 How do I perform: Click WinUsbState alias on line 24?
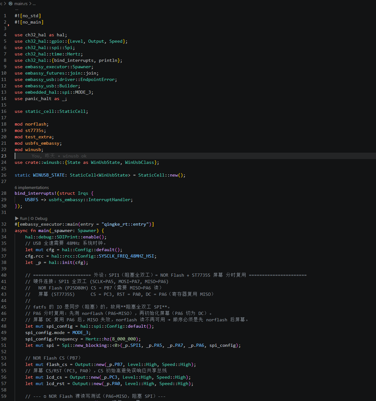pyautogui.click(x=105, y=162)
